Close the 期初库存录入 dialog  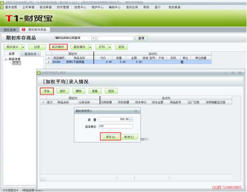coord(136,111)
